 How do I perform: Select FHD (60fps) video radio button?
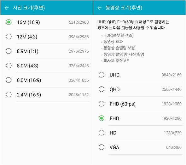[x=102, y=104]
